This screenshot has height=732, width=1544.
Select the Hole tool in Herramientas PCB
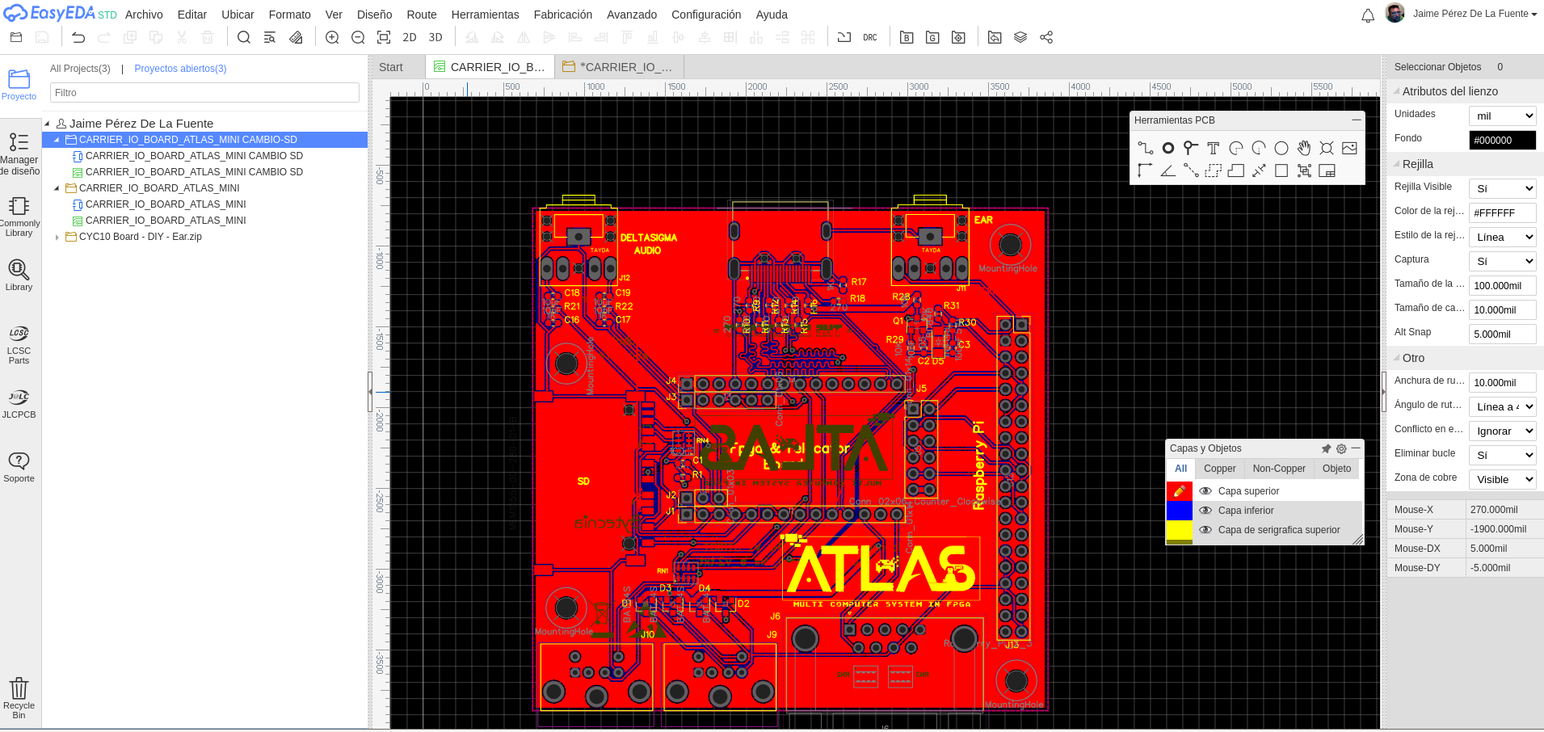click(x=1327, y=148)
